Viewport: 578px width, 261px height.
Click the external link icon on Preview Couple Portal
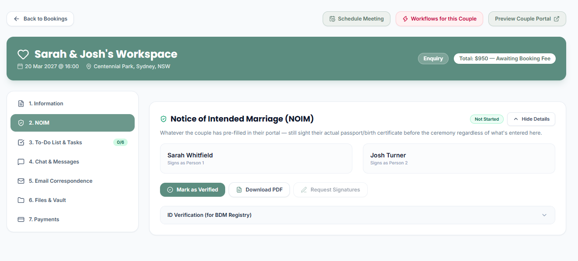pos(557,19)
